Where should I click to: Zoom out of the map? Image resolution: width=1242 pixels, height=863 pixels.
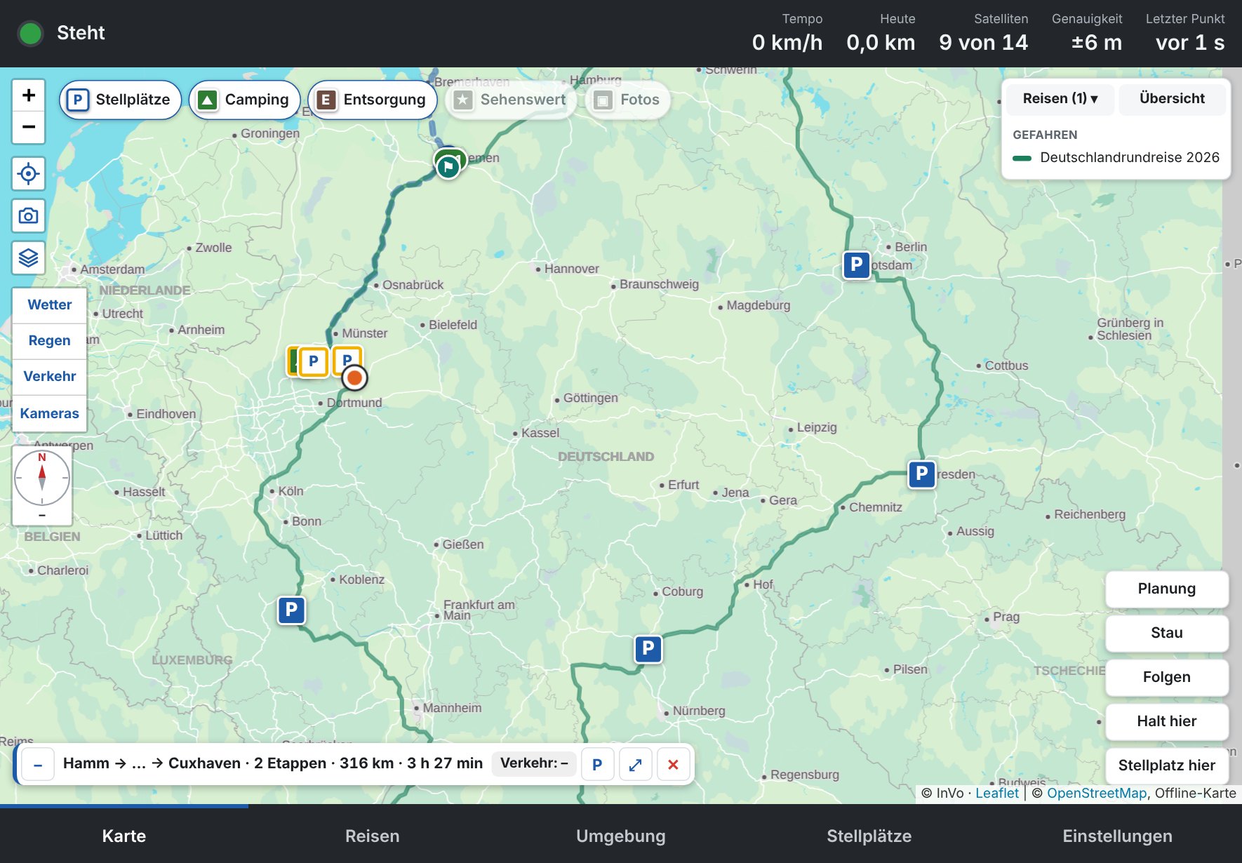tap(29, 128)
